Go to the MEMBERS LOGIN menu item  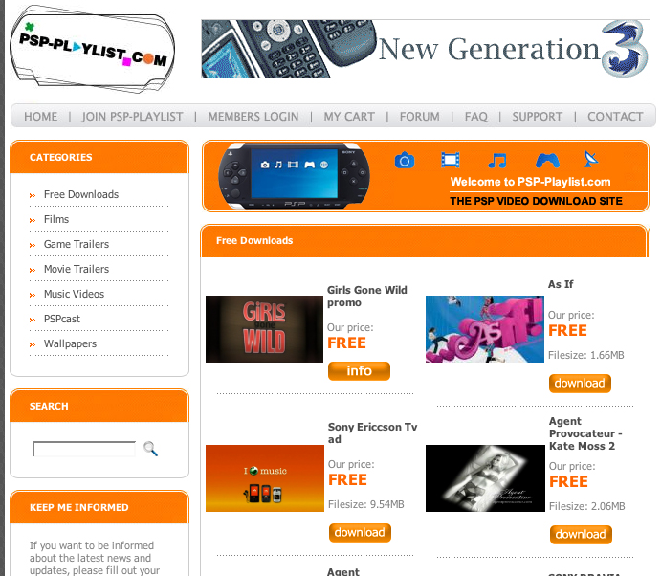[253, 117]
